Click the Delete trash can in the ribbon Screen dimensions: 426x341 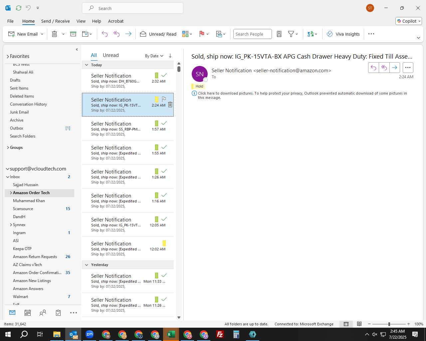click(x=55, y=34)
